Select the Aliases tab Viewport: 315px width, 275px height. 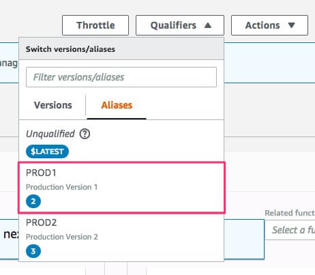pos(117,105)
